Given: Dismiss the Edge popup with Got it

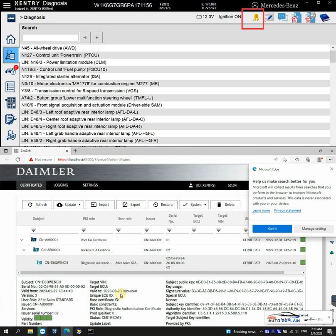Looking at the screenshot, I should click(272, 228).
